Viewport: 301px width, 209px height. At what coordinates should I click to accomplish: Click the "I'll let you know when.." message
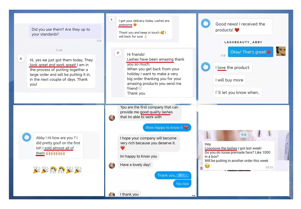[x=237, y=93]
